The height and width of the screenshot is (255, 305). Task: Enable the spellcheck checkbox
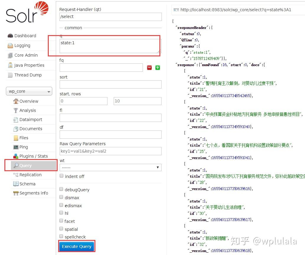(x=61, y=236)
